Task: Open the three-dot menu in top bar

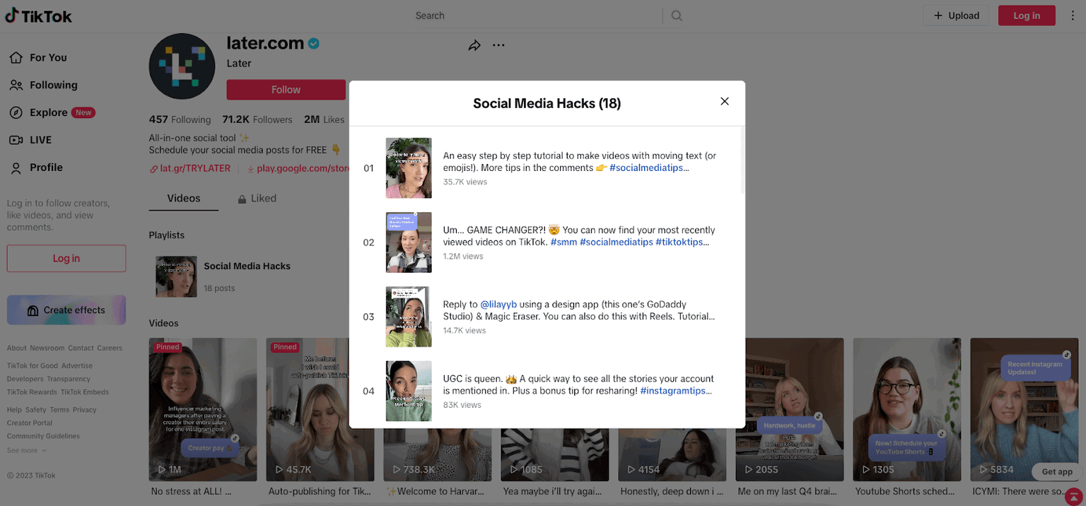Action: point(1073,16)
